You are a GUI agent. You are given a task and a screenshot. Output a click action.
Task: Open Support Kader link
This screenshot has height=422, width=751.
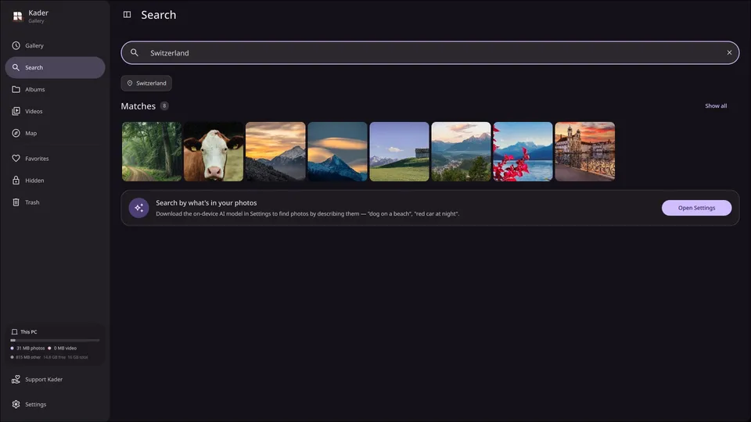[55, 380]
